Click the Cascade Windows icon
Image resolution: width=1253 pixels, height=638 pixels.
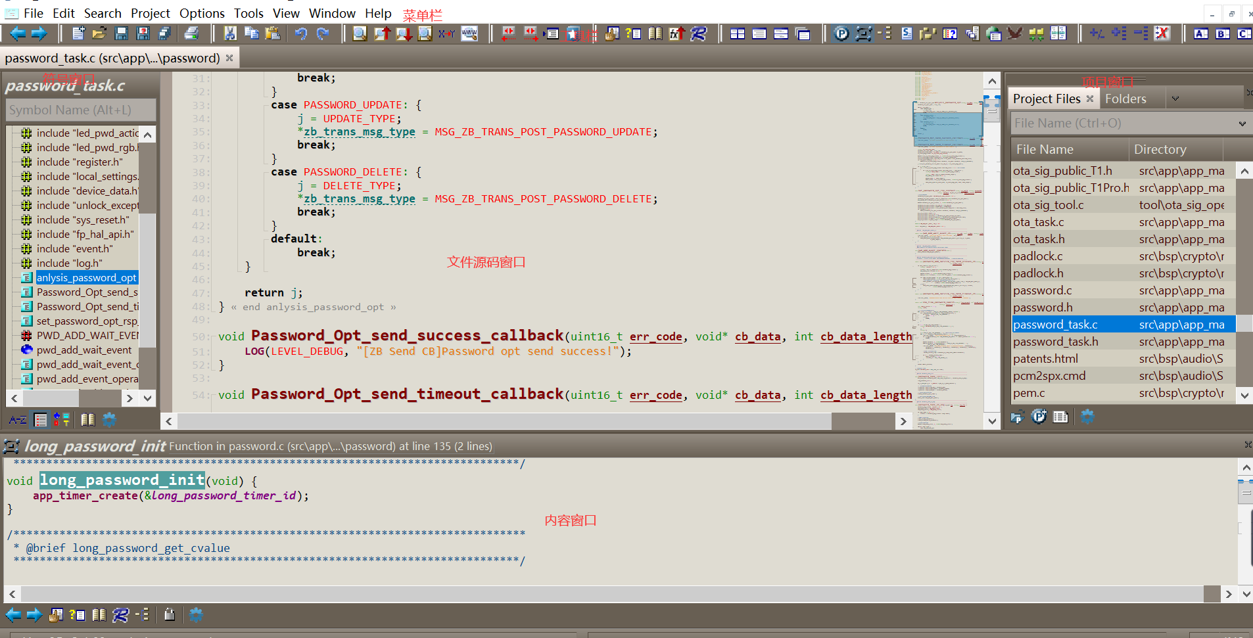(803, 34)
